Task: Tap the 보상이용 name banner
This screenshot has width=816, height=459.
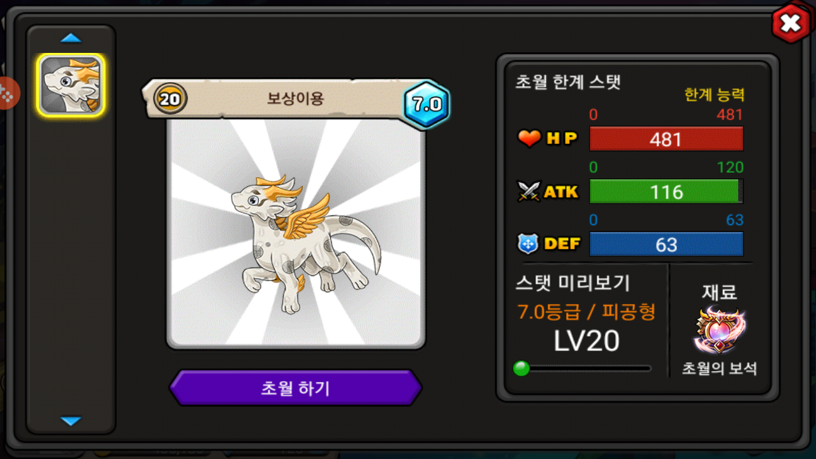Action: tap(296, 99)
